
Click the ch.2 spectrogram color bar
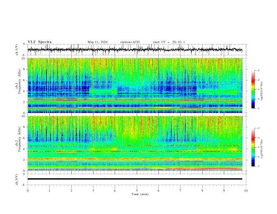pyautogui.click(x=253, y=147)
